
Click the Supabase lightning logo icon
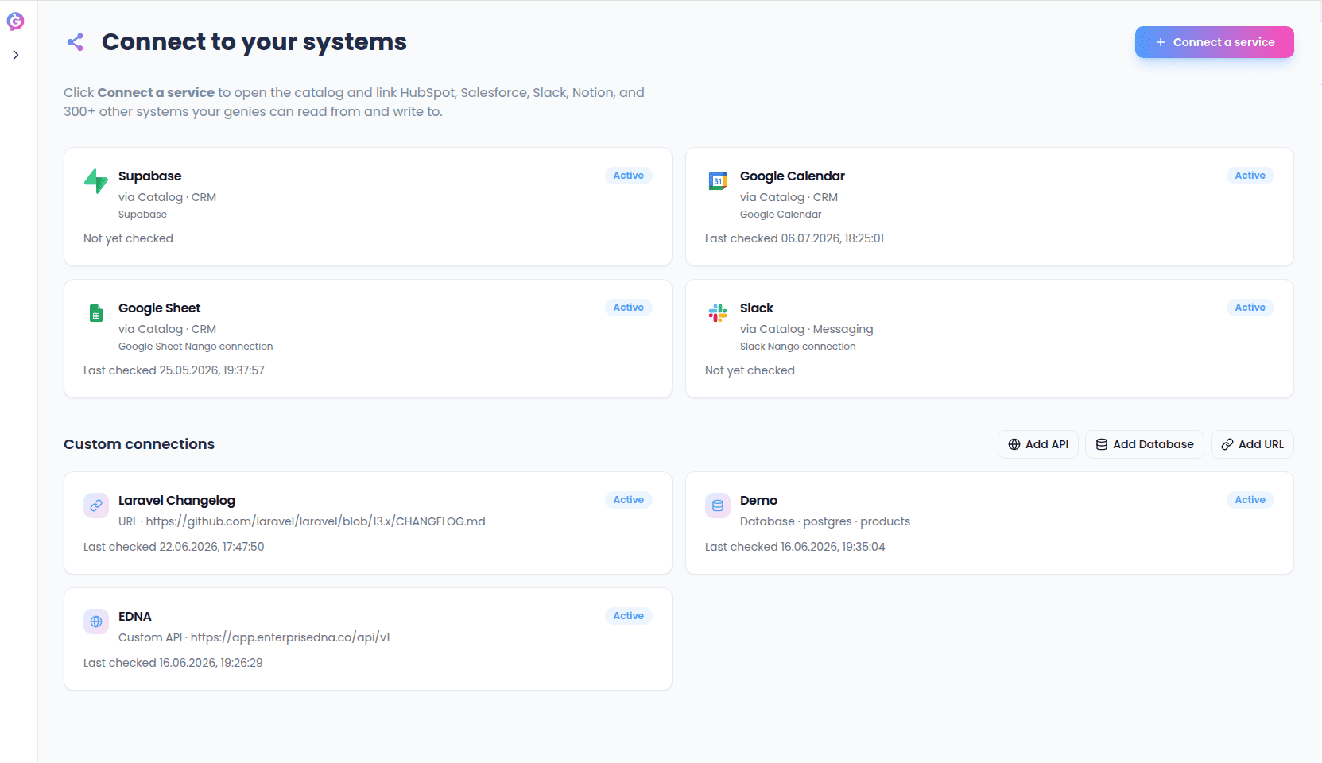pos(96,181)
